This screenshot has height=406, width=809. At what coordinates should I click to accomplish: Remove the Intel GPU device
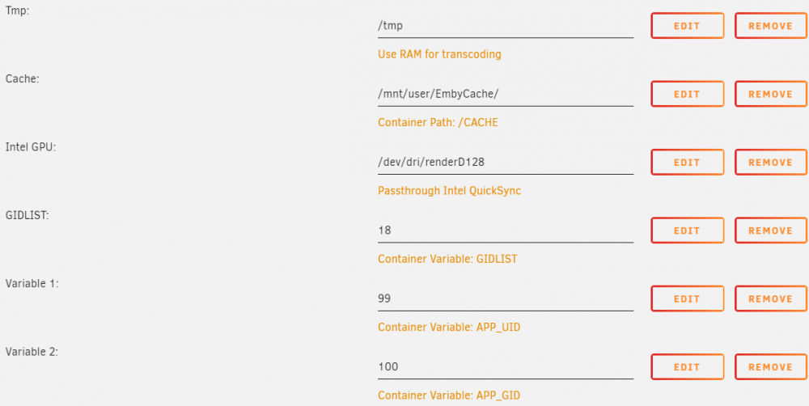pyautogui.click(x=771, y=162)
